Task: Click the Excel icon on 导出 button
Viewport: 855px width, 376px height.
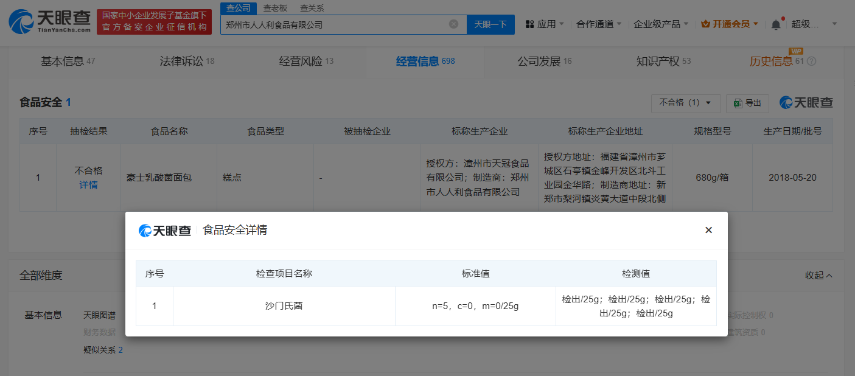Action: 738,103
